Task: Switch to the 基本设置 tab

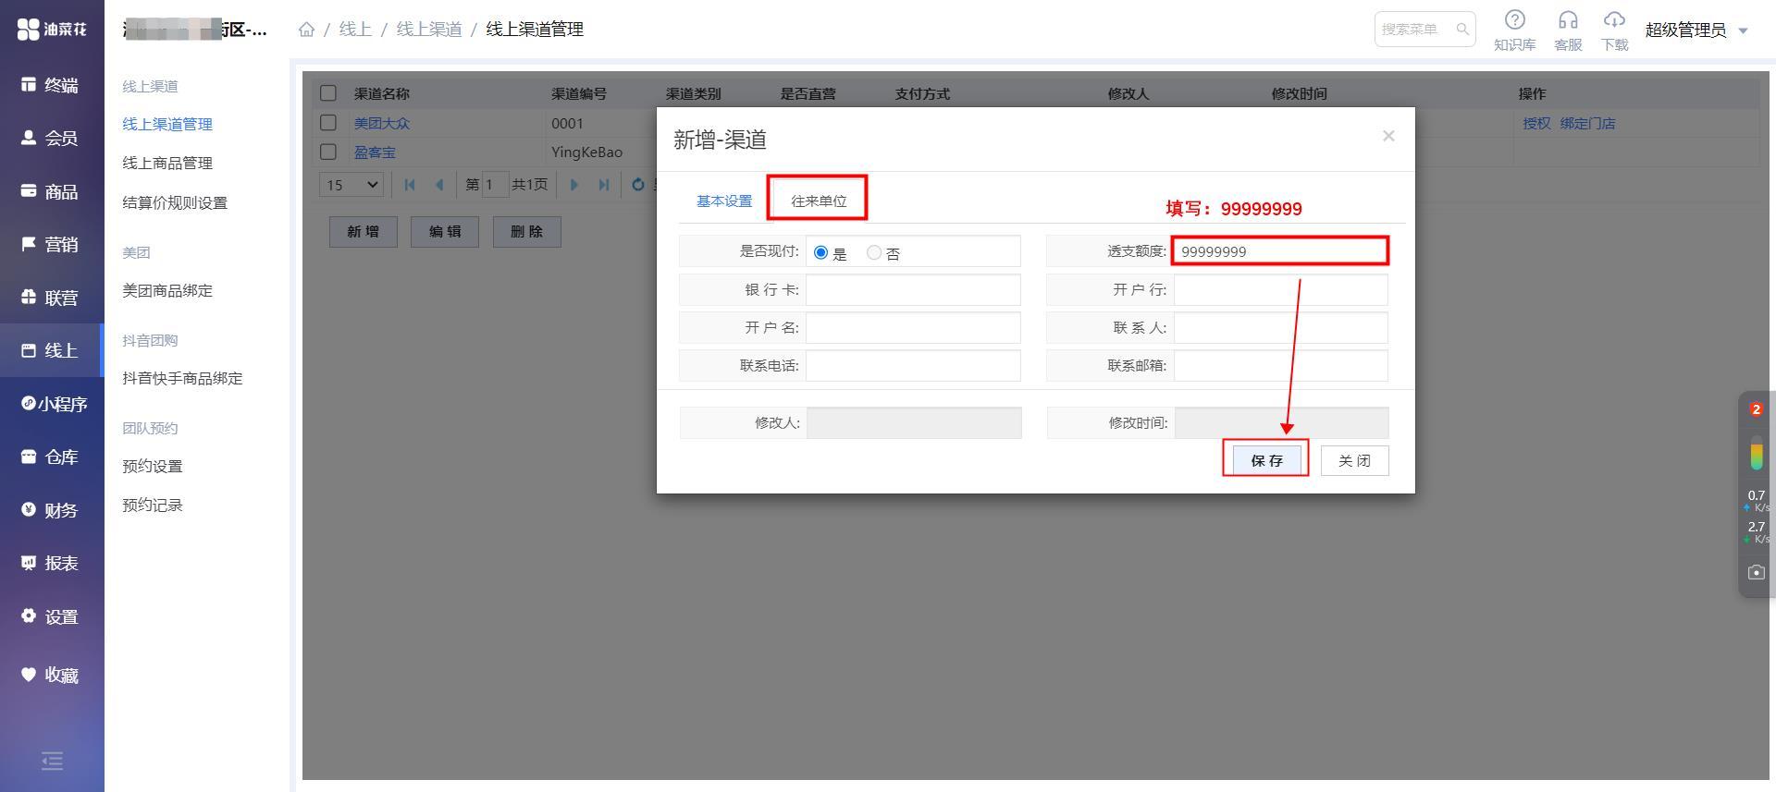Action: [724, 201]
